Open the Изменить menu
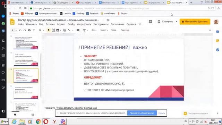This screenshot has height=125, width=222. click(x=32, y=24)
